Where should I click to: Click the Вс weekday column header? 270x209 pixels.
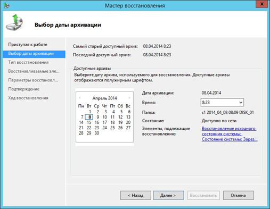[128, 106]
